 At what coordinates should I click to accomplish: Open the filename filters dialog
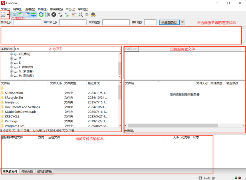74,15
